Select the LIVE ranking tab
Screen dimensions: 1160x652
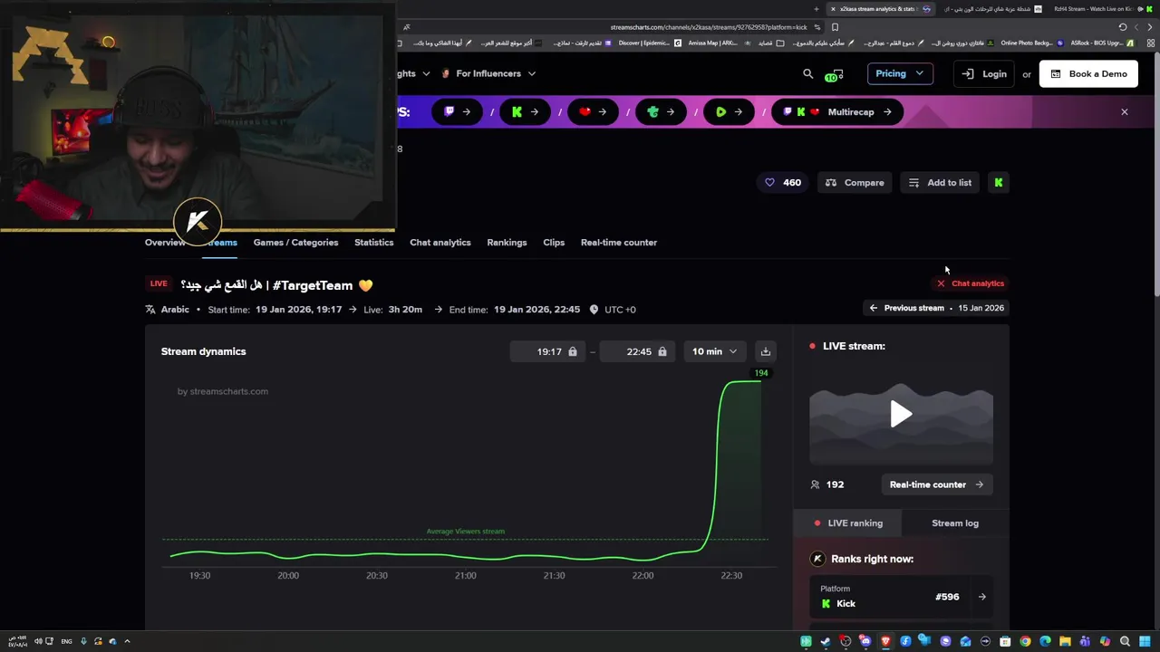coord(848,523)
